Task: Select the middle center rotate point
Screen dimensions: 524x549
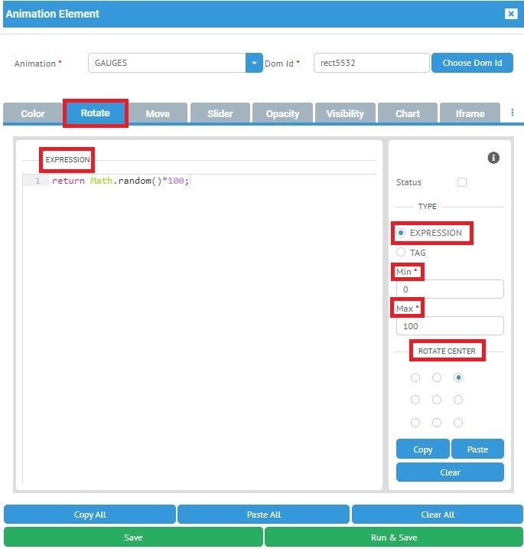Action: click(x=437, y=400)
